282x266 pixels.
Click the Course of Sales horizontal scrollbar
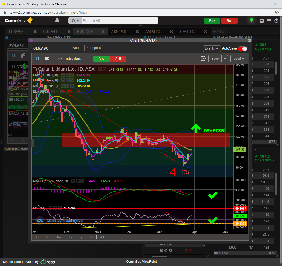(x=159, y=256)
